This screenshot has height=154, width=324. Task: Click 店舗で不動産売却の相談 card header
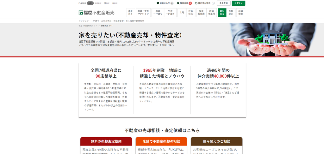pos(161,141)
